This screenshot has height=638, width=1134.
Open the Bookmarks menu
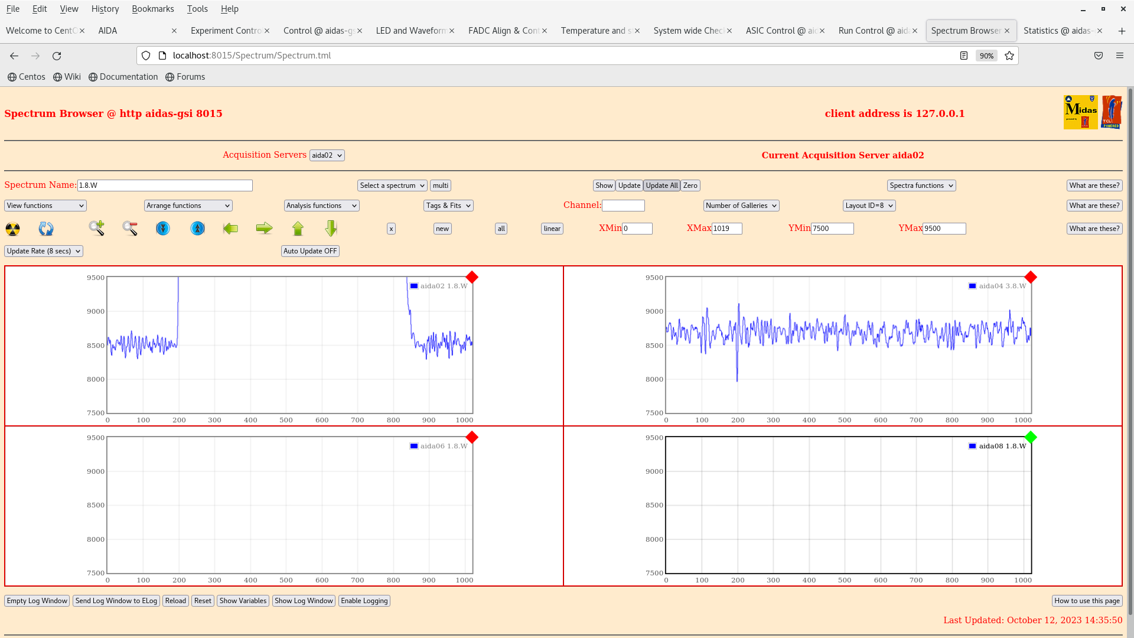(152, 9)
